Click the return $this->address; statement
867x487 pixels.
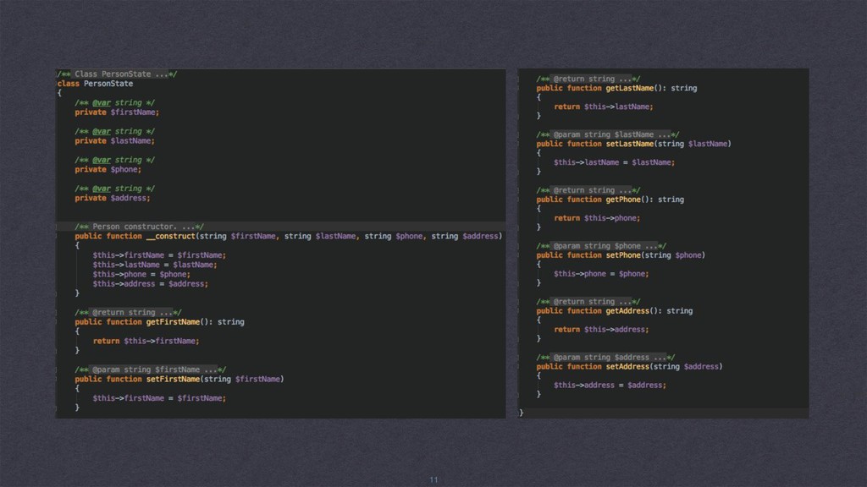602,329
